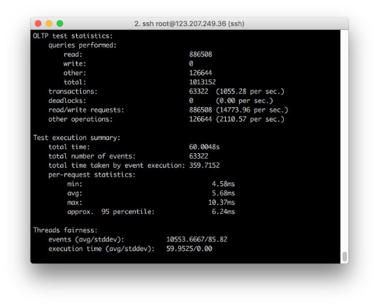Click the 'other operations:' label
Screen dimensions: 379x307
pos(80,119)
